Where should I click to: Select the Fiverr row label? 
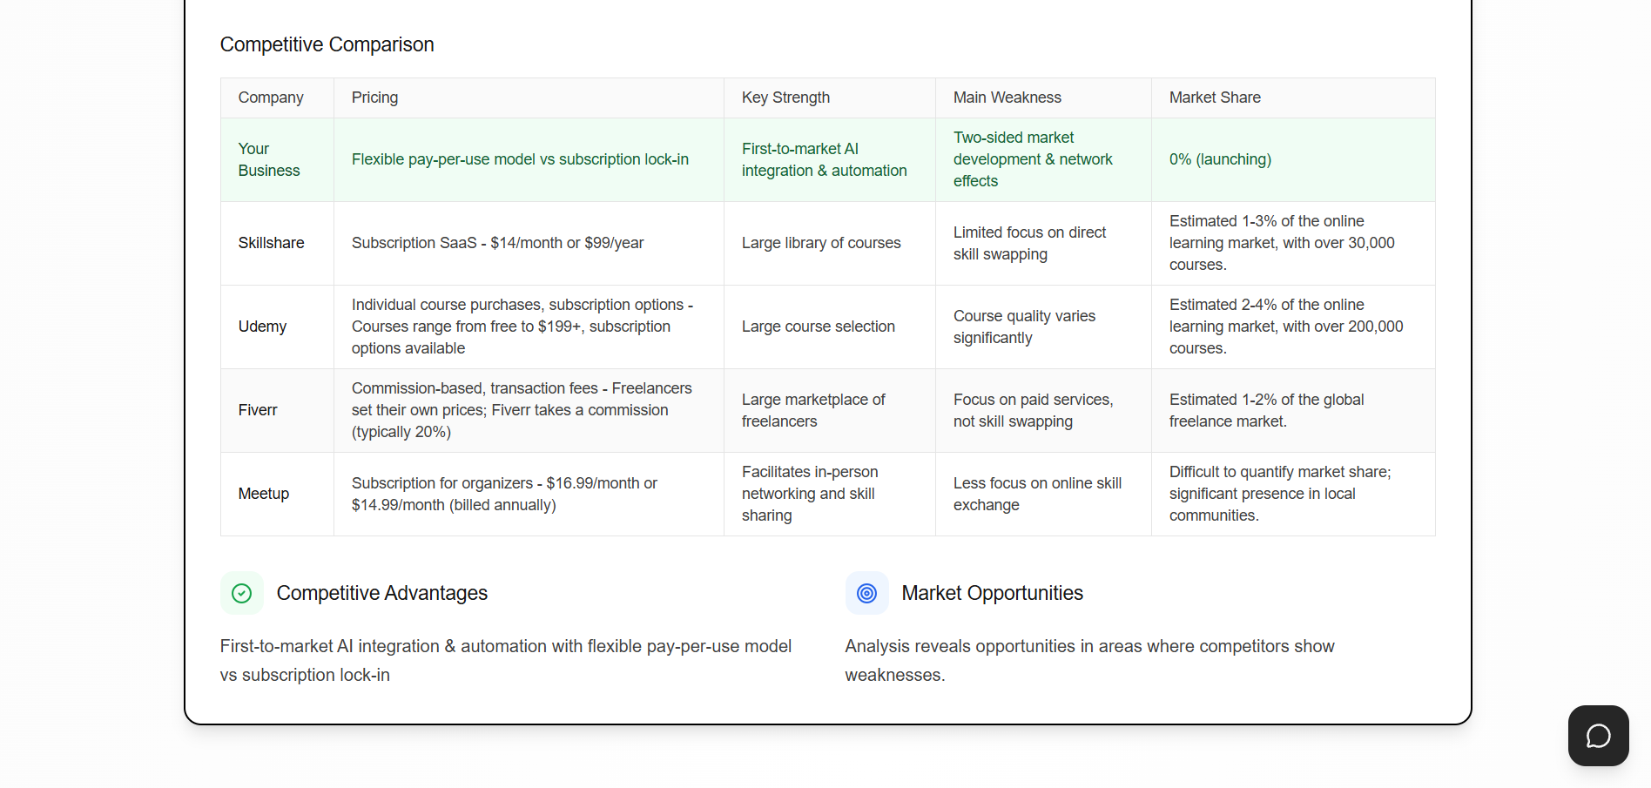(x=258, y=410)
